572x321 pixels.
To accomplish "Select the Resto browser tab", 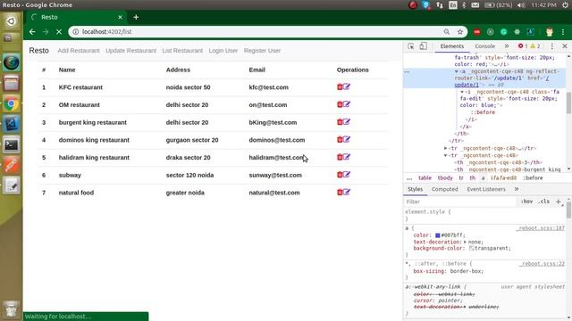I will click(75, 17).
